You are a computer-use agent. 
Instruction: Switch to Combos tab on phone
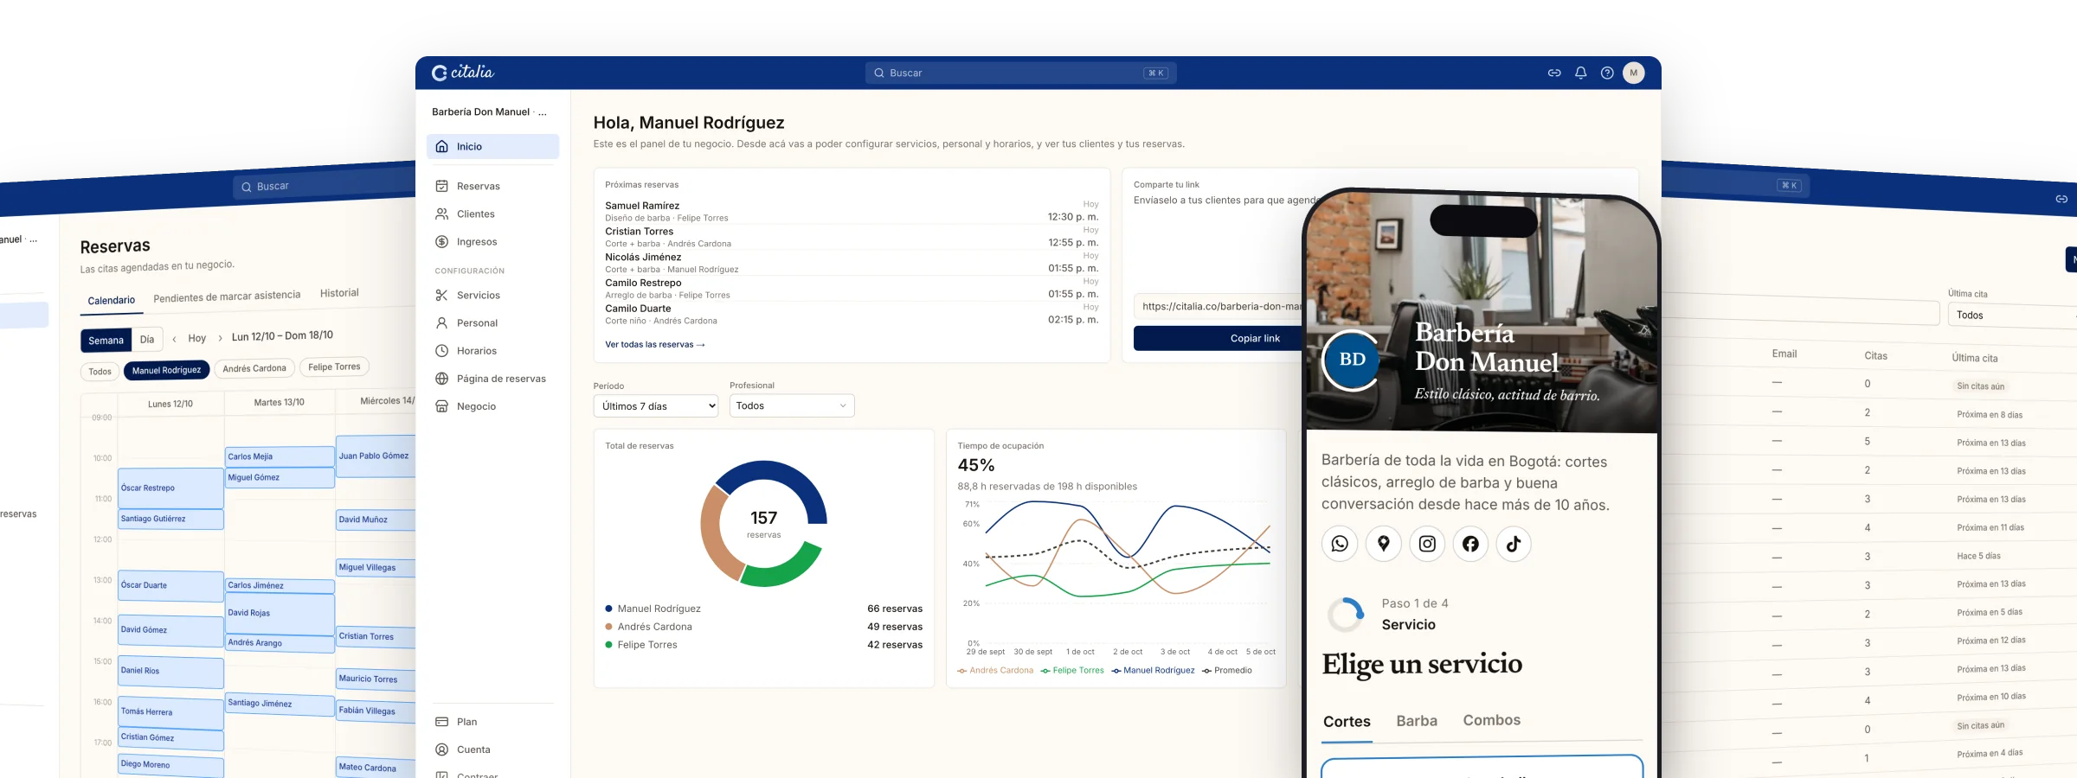point(1492,720)
